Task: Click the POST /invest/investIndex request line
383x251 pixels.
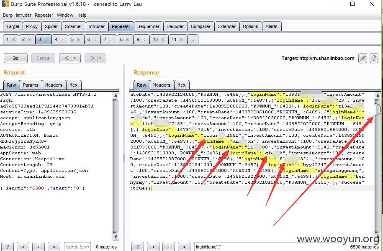Action: [x=49, y=94]
